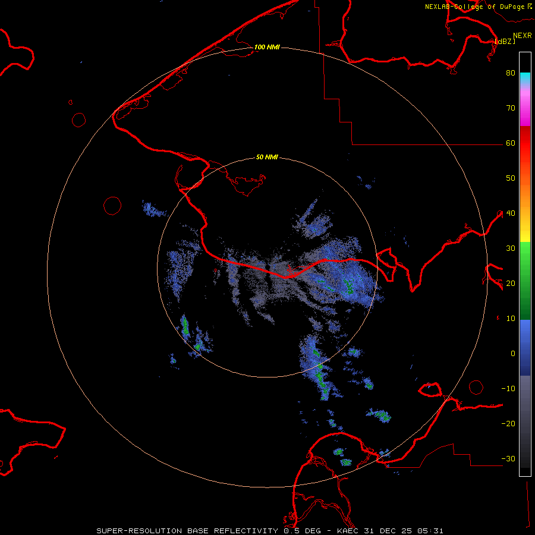Click the 60 value on dBZ scale
This screenshot has width=535, height=535.
[x=511, y=143]
